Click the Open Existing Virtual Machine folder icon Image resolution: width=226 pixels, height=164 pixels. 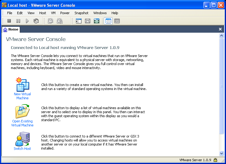22,111
